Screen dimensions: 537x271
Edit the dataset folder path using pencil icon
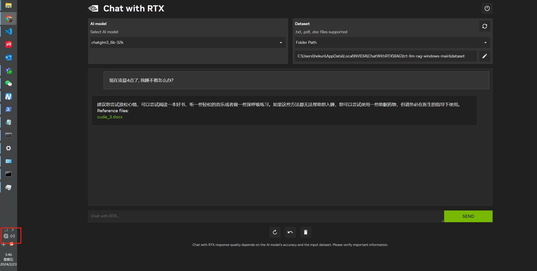[x=484, y=56]
